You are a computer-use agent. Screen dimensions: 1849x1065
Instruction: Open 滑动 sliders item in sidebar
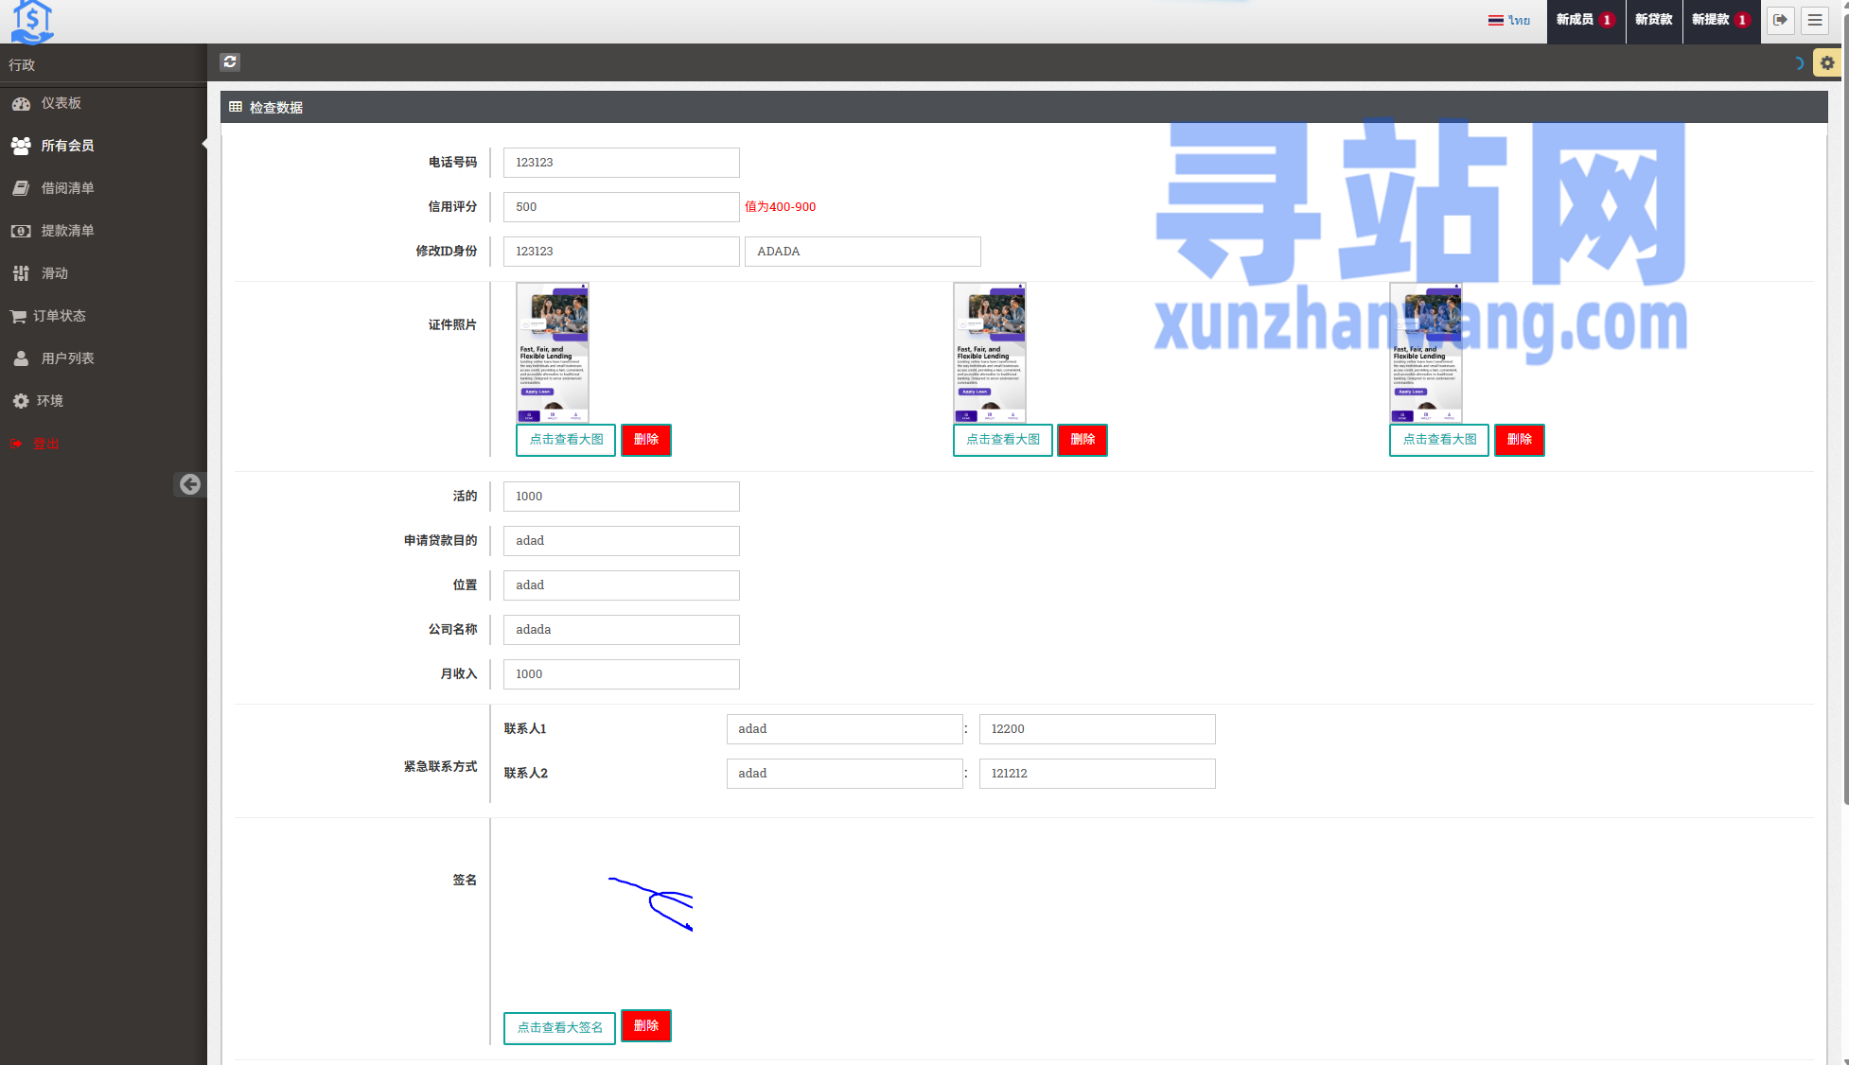(54, 273)
